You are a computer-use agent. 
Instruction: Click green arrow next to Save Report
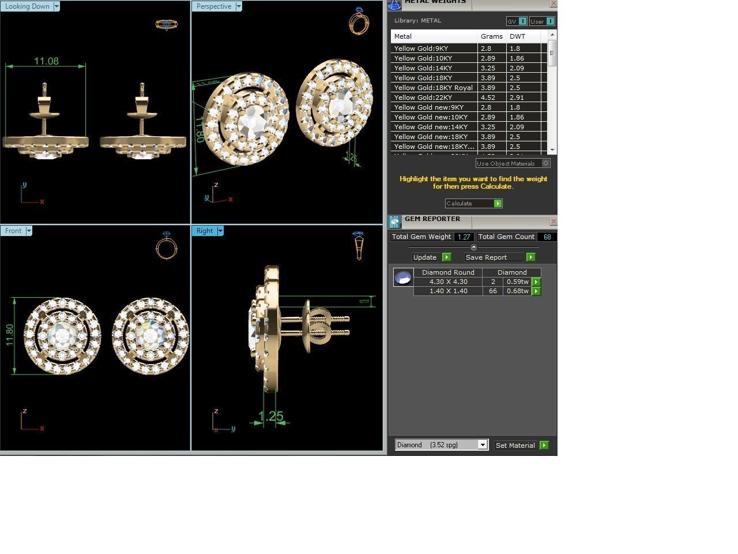(531, 257)
